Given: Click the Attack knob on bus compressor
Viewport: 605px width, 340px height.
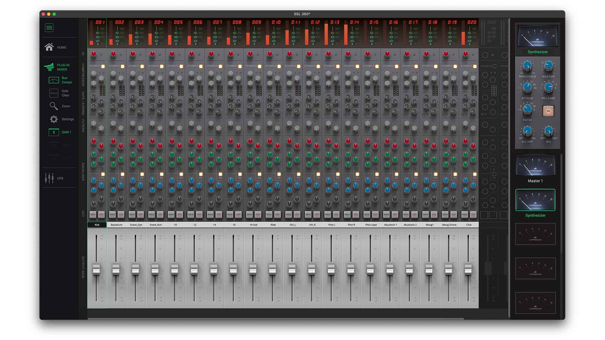Looking at the screenshot, I should 527,88.
